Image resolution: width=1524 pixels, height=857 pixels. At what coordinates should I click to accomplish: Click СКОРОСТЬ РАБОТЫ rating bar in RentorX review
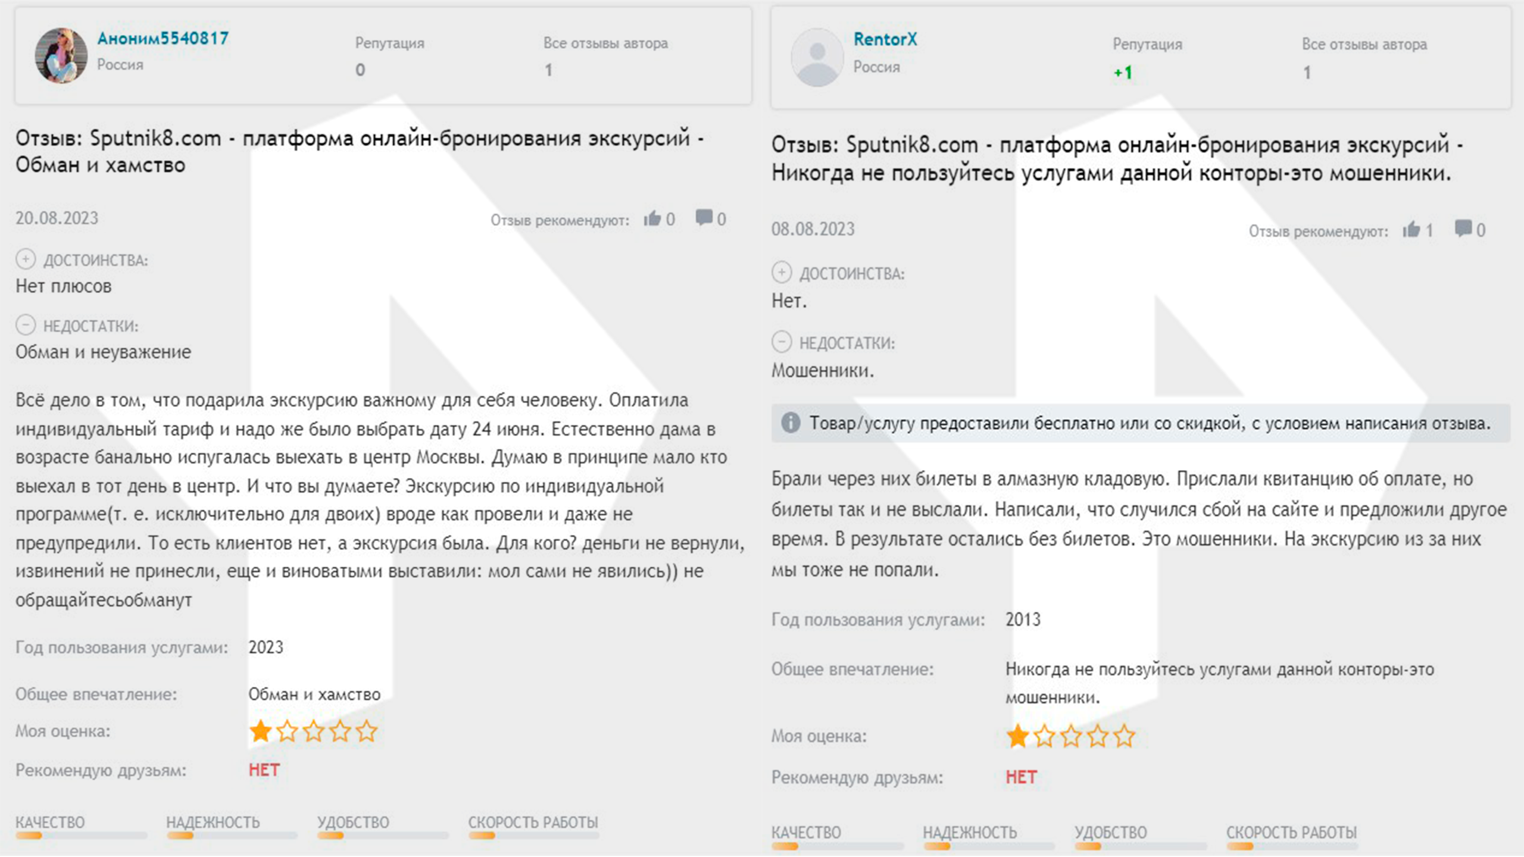1292,846
